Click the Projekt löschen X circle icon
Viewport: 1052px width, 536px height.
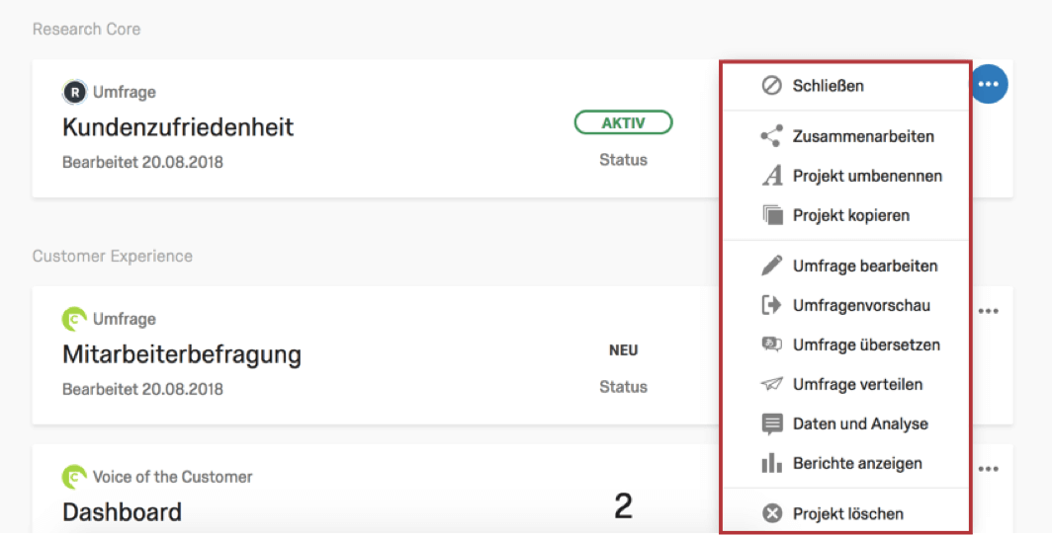coord(772,513)
